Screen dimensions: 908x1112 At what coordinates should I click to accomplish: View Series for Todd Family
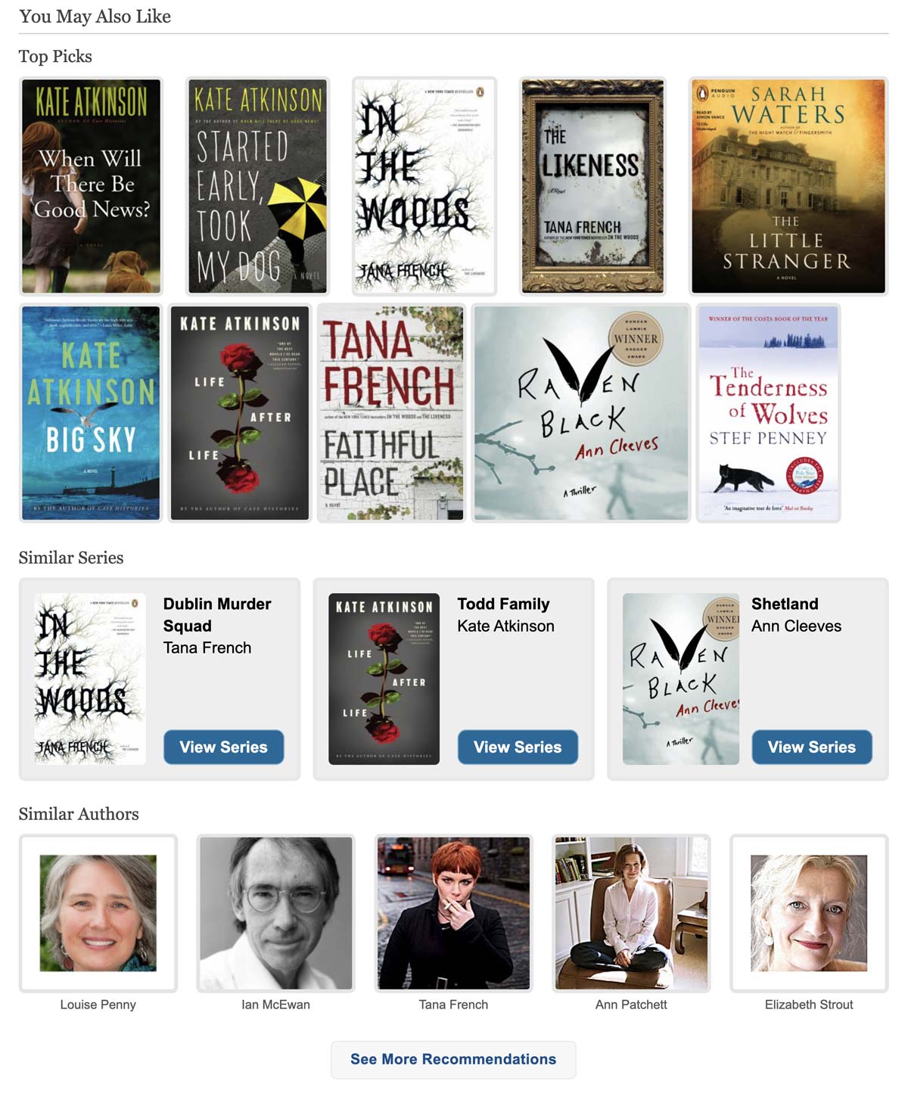(518, 747)
